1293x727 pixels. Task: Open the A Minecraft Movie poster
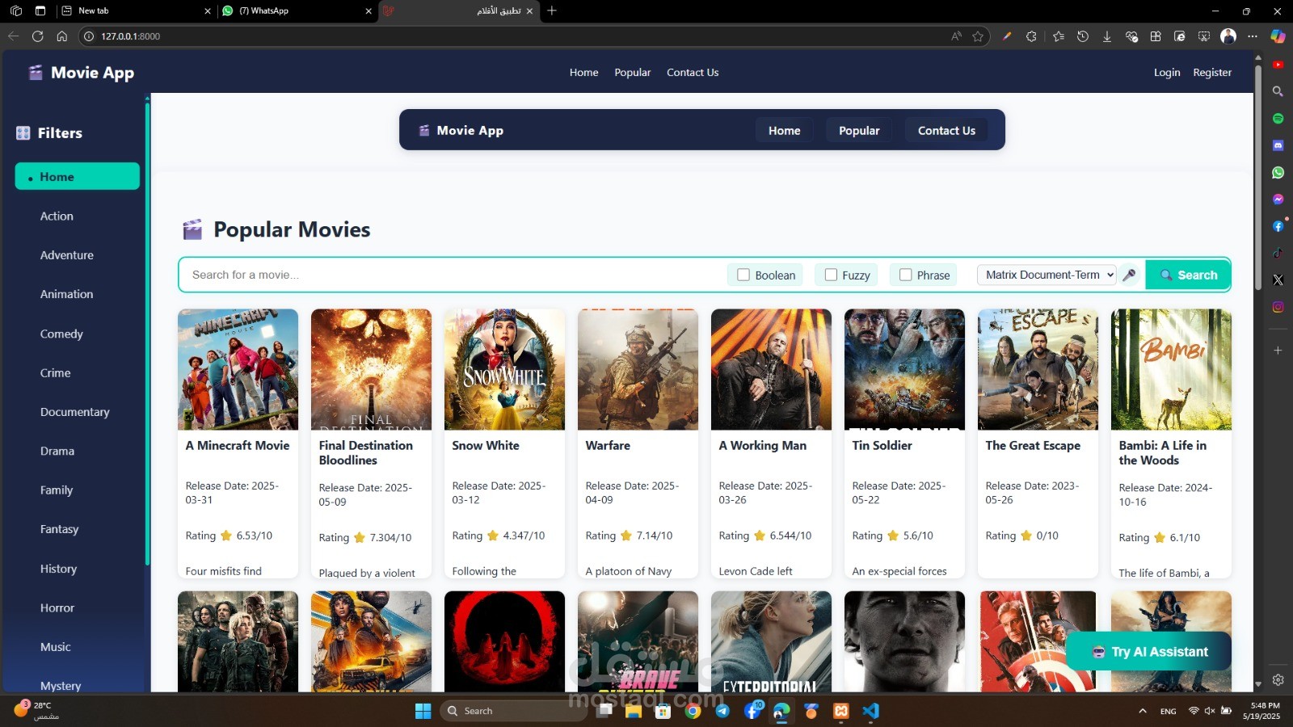point(238,370)
